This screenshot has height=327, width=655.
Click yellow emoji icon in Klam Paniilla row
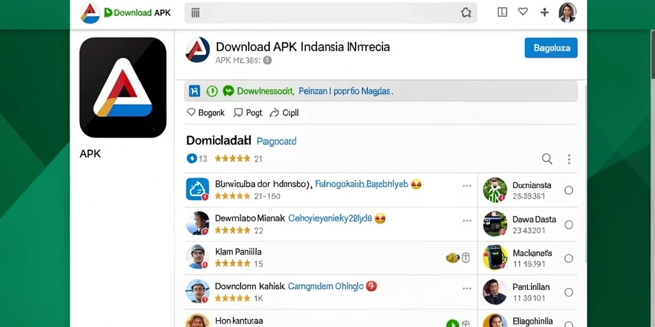[x=452, y=258]
